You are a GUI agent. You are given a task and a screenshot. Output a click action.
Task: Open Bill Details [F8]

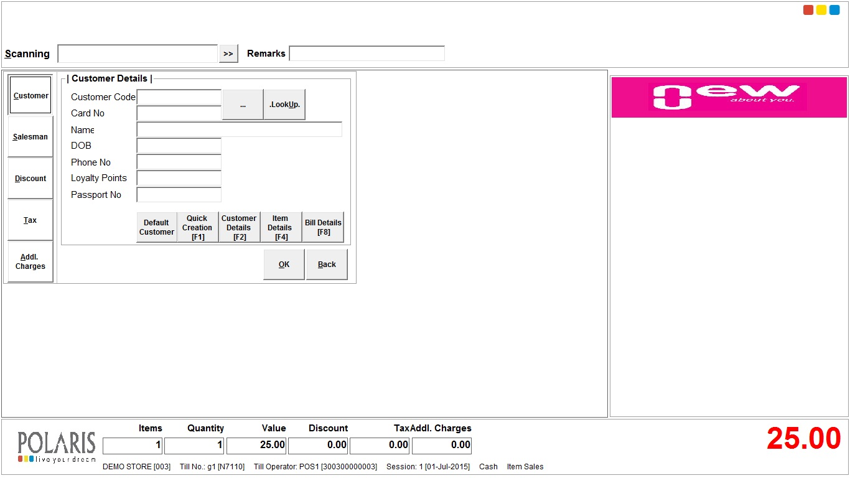click(323, 227)
